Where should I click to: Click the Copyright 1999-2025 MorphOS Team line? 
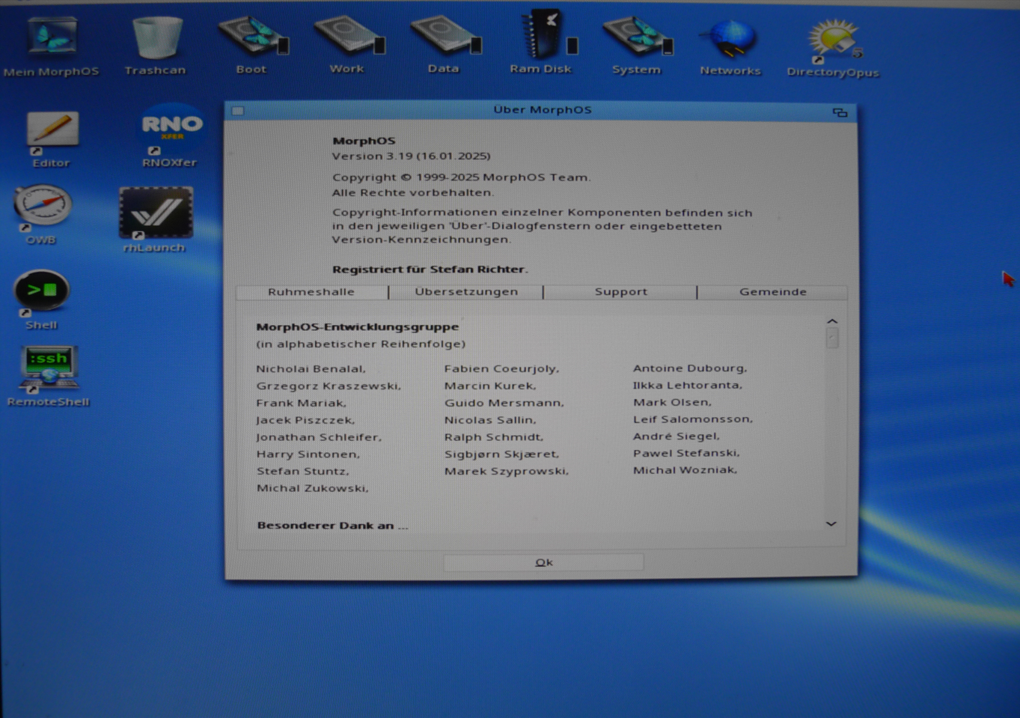[x=461, y=178]
